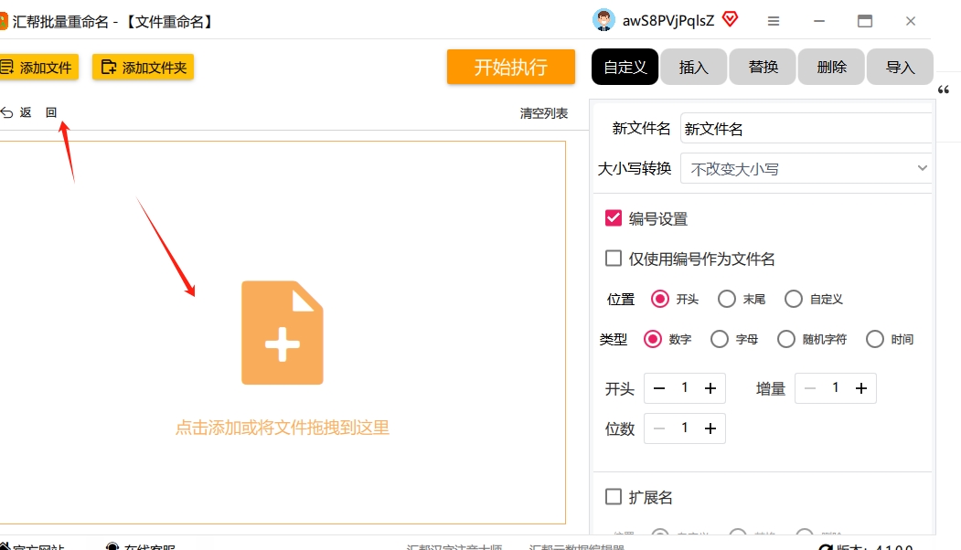Switch to the 自定义 tab
This screenshot has height=550, width=961.
[x=625, y=67]
